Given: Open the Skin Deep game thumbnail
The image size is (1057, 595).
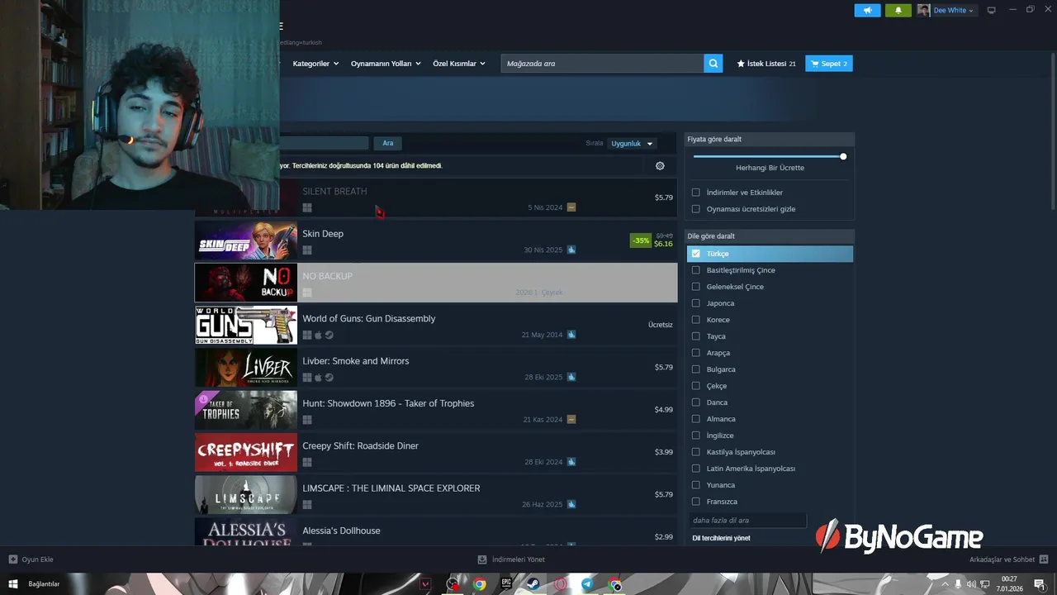Looking at the screenshot, I should pos(246,240).
